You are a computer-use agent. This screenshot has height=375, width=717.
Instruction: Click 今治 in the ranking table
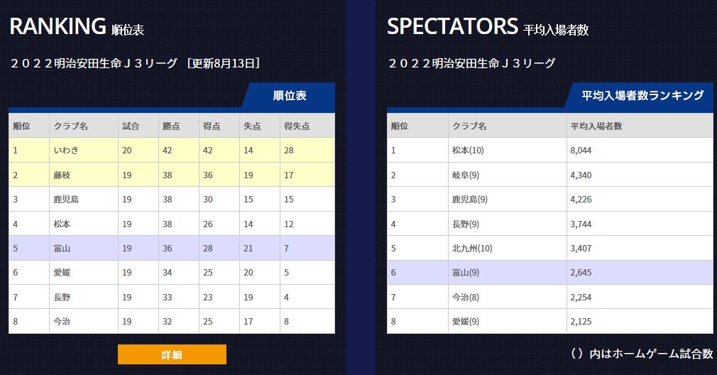[61, 321]
